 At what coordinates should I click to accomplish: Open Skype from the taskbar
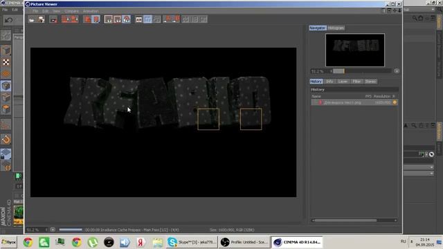click(192, 242)
